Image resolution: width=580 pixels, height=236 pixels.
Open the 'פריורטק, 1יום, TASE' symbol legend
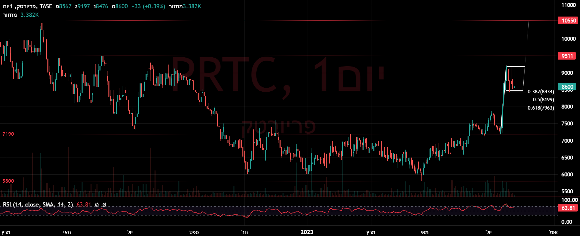pyautogui.click(x=28, y=6)
